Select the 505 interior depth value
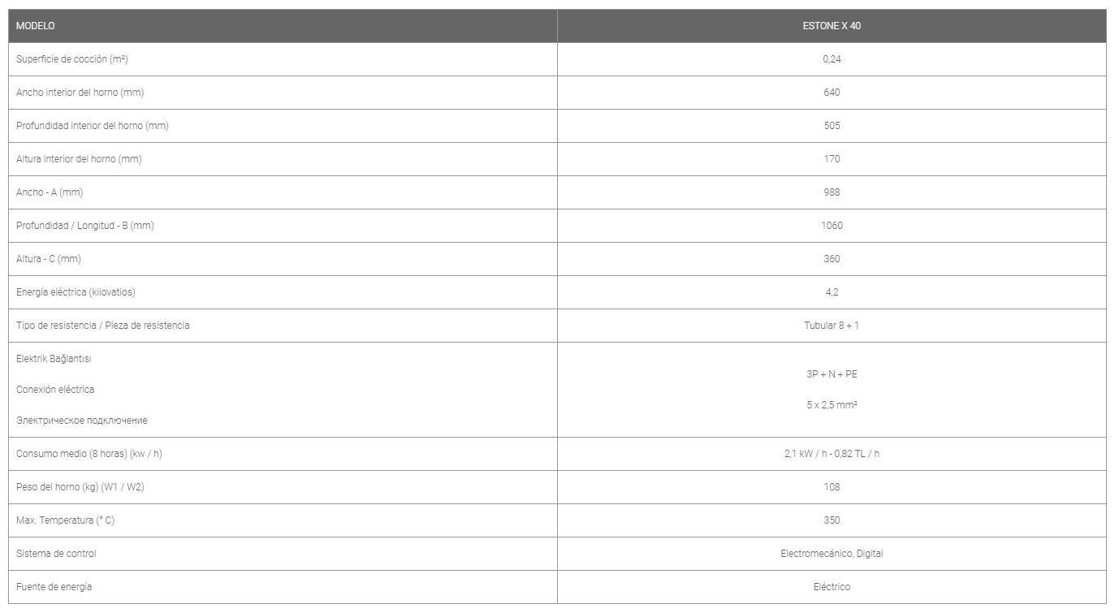The width and height of the screenshot is (1115, 613). pyautogui.click(x=832, y=126)
